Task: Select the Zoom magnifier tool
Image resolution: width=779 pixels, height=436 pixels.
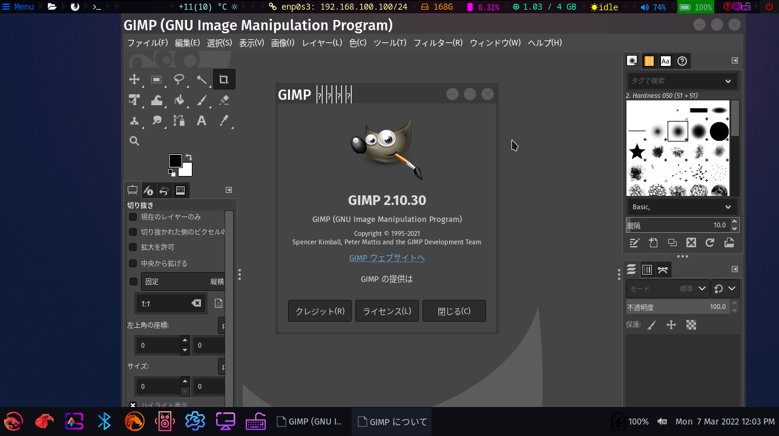Action: [134, 141]
